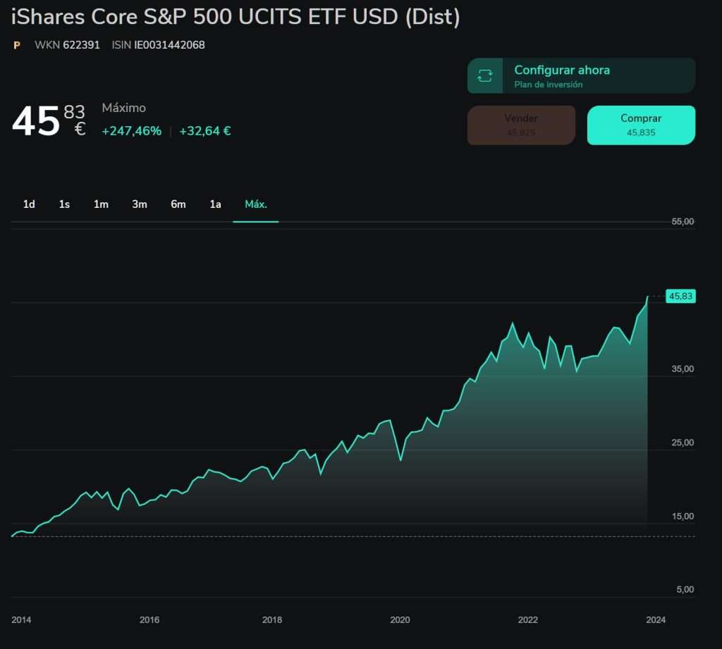
Task: Switch to the 1d timeframe tab
Action: tap(28, 204)
